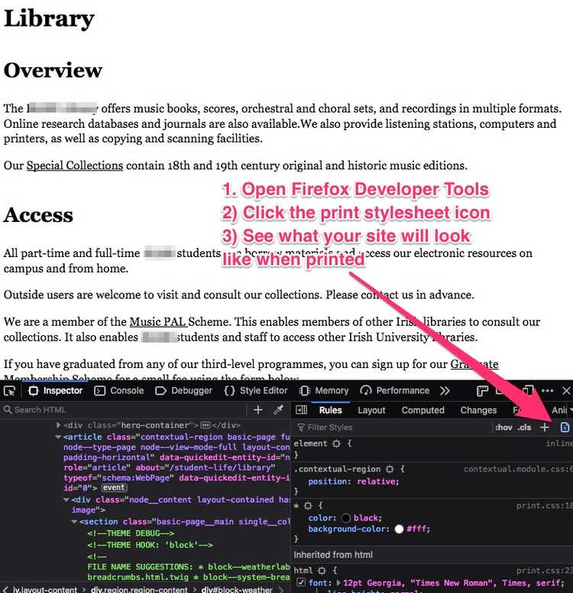This screenshot has width=573, height=593.
Task: Click selector highlighter icon next to .contextual-region
Action: pyautogui.click(x=390, y=468)
